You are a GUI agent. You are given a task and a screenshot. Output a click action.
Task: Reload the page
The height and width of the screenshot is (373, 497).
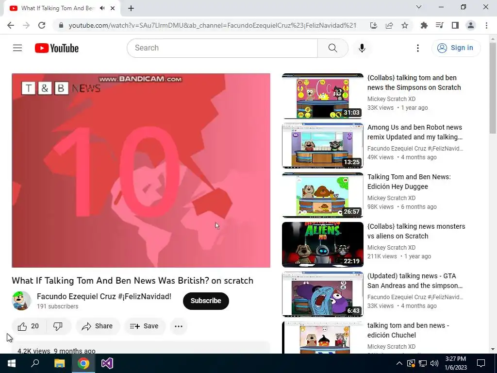[x=42, y=25]
